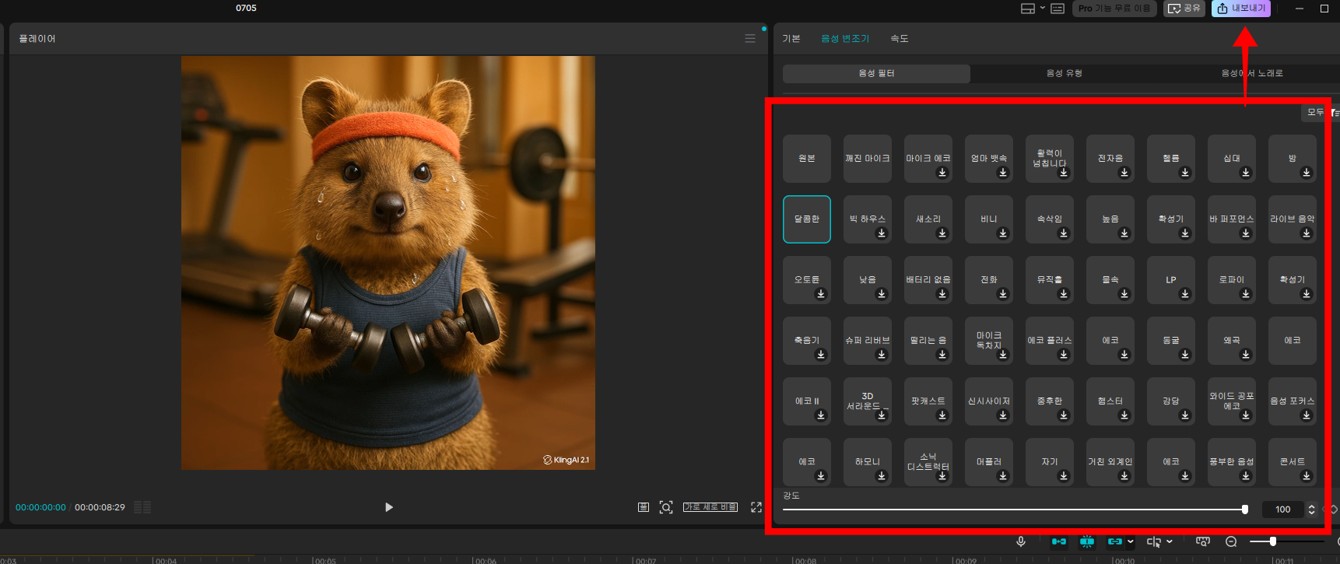Click the 공유 share button
This screenshot has height=564, width=1340.
coord(1184,9)
